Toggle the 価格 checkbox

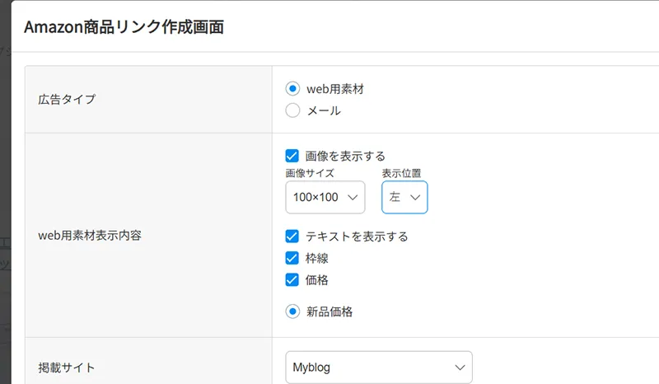point(292,279)
